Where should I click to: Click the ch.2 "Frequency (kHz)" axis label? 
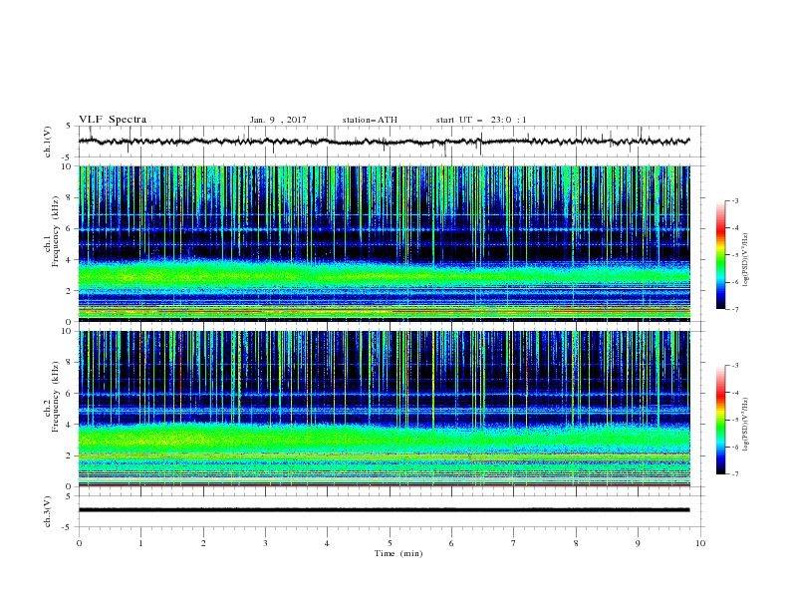coord(56,397)
